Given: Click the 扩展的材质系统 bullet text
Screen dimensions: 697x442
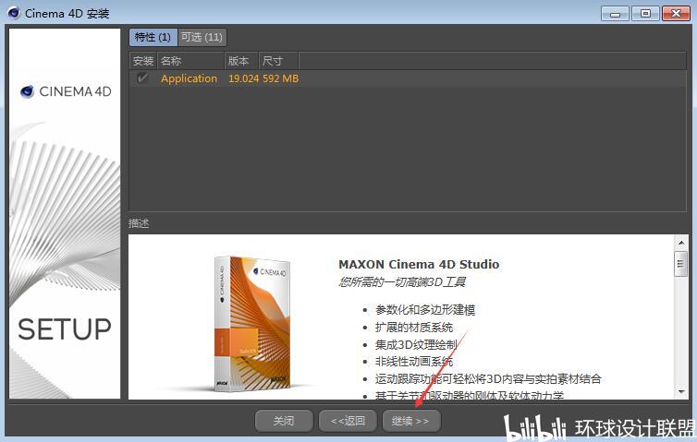Looking at the screenshot, I should pyautogui.click(x=414, y=328).
